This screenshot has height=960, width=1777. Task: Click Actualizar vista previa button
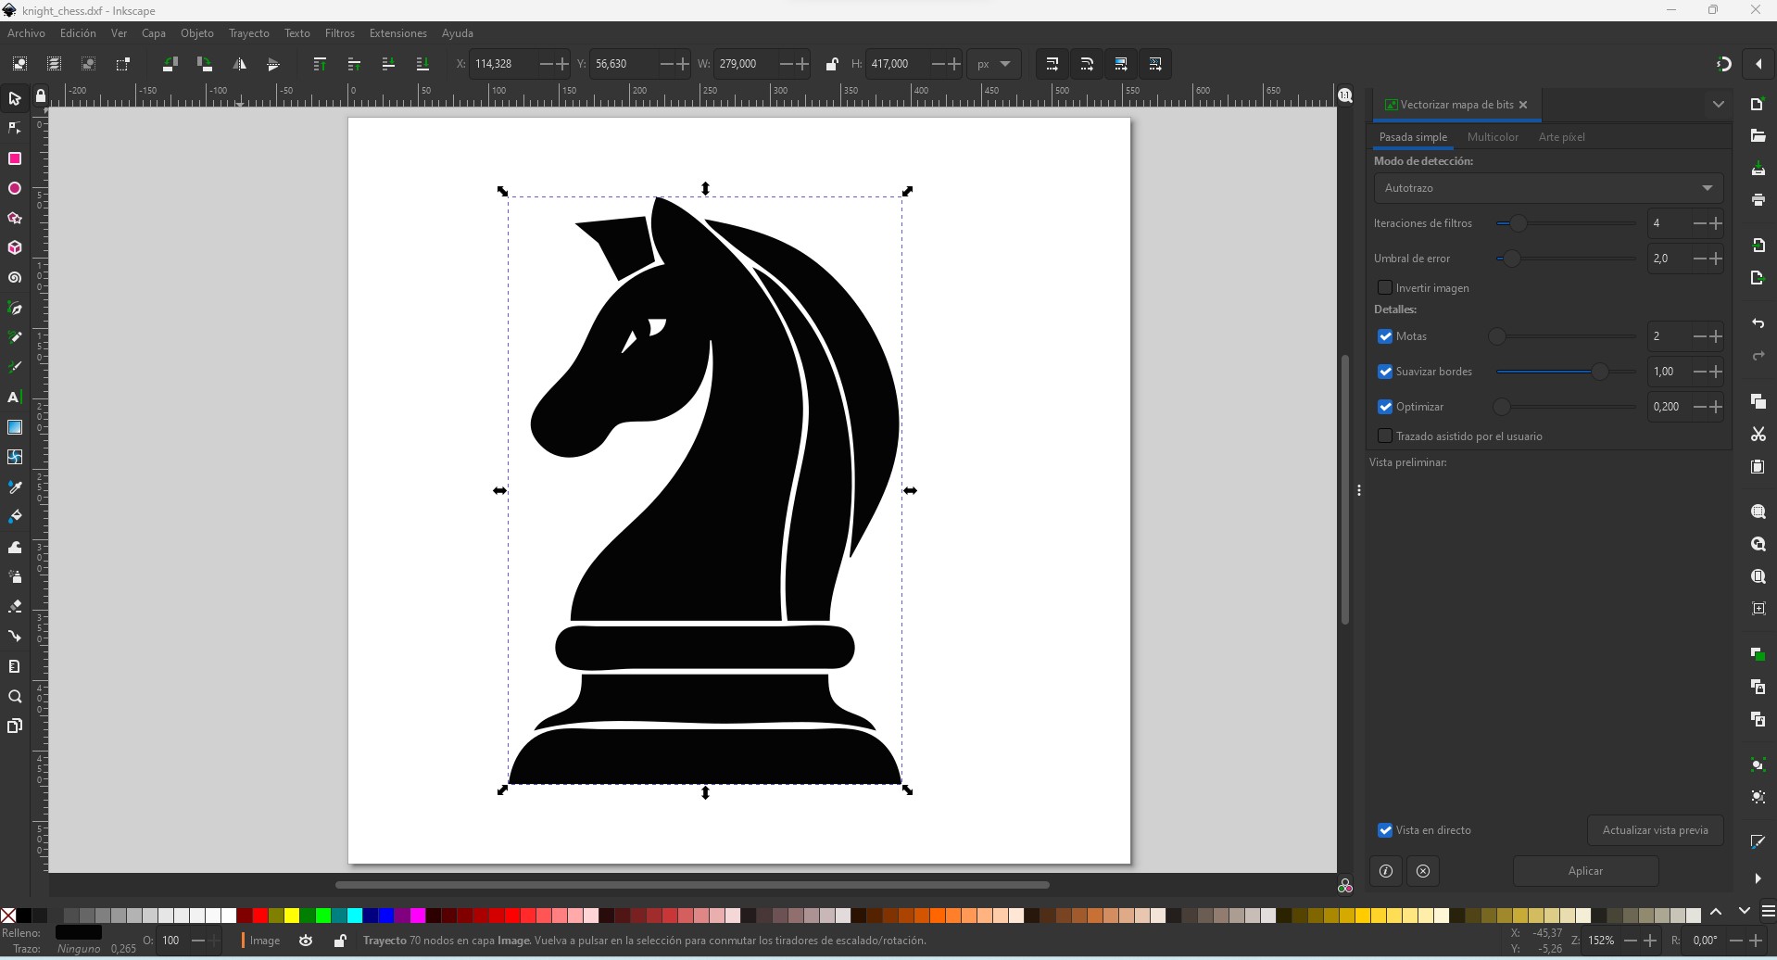point(1656,830)
